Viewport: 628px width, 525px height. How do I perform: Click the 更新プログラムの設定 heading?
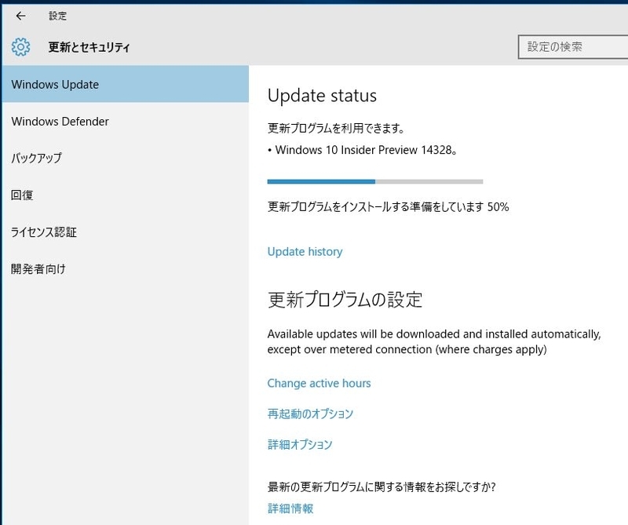point(345,300)
